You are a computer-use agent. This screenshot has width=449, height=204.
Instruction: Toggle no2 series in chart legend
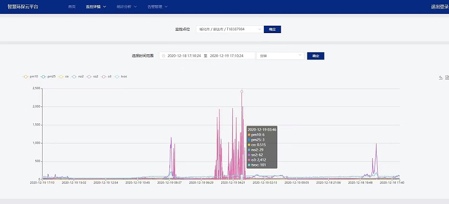pos(77,77)
